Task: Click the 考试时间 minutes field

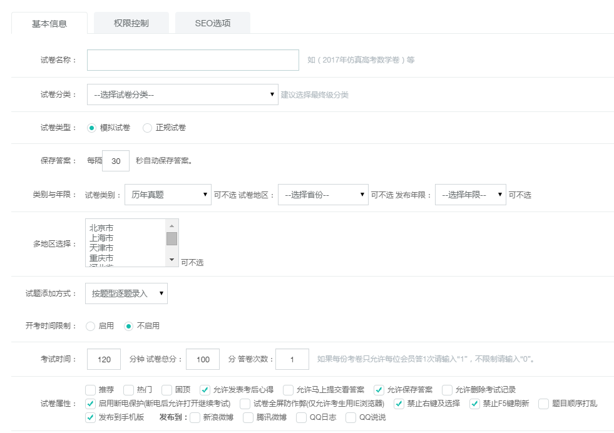Action: point(104,359)
